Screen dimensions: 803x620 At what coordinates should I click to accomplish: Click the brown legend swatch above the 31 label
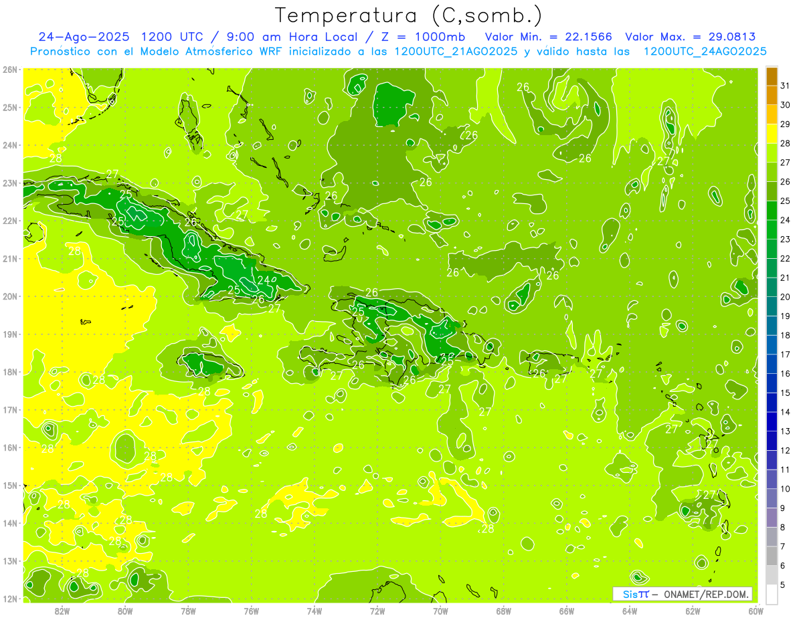772,76
